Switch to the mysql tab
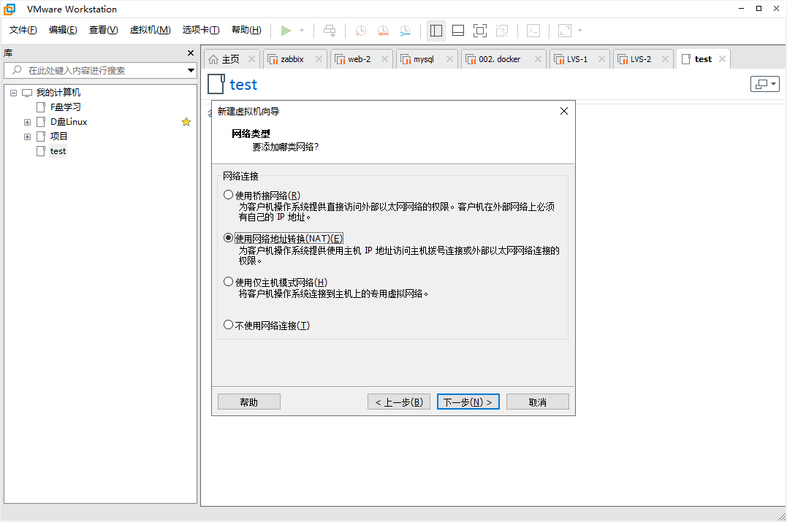Viewport: 787px width, 522px height. [424, 59]
